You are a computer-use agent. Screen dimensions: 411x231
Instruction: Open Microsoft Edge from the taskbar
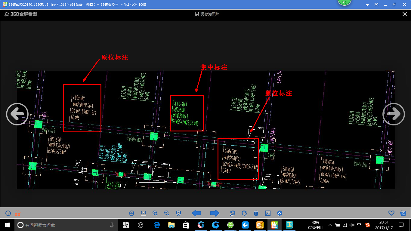[156, 225]
